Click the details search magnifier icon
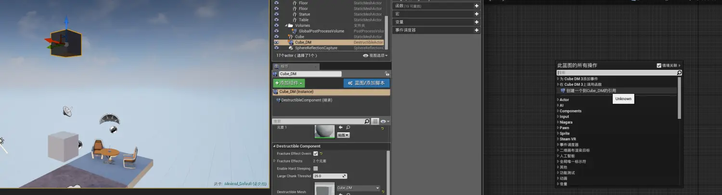 pos(367,122)
